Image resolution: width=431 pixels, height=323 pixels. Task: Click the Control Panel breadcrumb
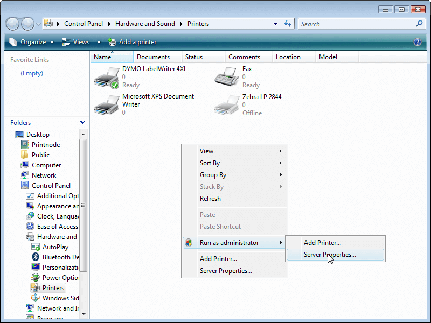[x=84, y=24]
